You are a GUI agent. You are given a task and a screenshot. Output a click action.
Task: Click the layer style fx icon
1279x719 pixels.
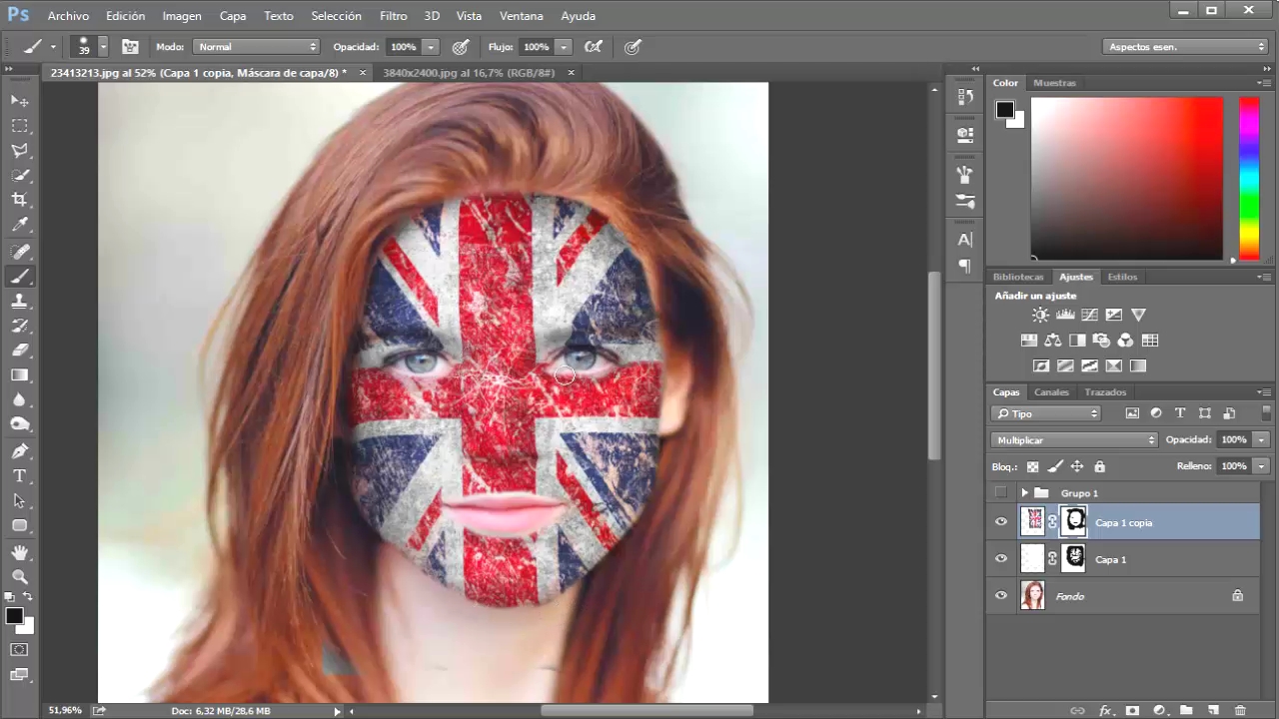click(x=1106, y=711)
